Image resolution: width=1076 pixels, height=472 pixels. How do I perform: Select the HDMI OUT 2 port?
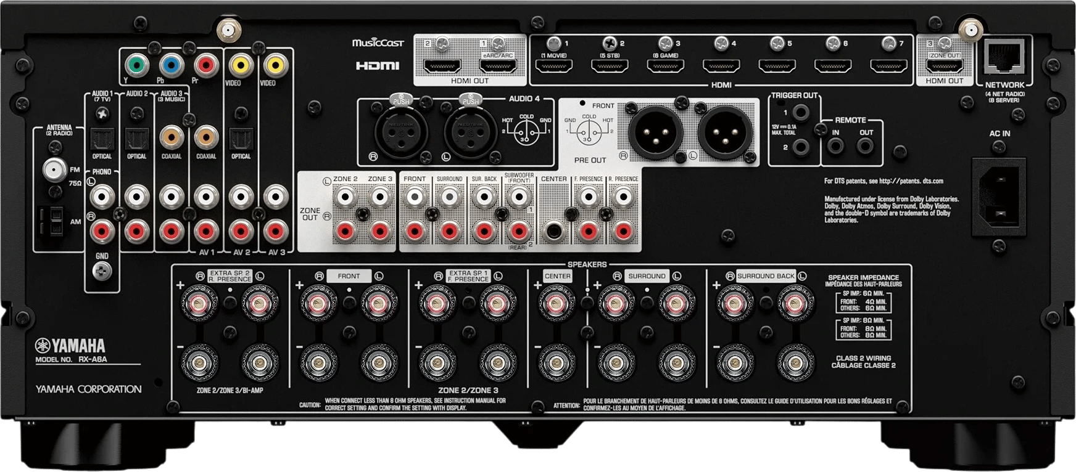[441, 65]
